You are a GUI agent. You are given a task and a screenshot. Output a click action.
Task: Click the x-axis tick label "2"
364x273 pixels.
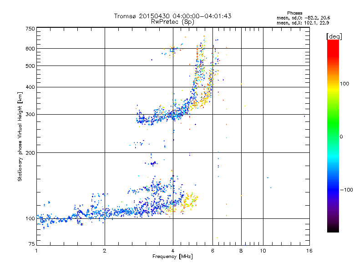(105, 251)
